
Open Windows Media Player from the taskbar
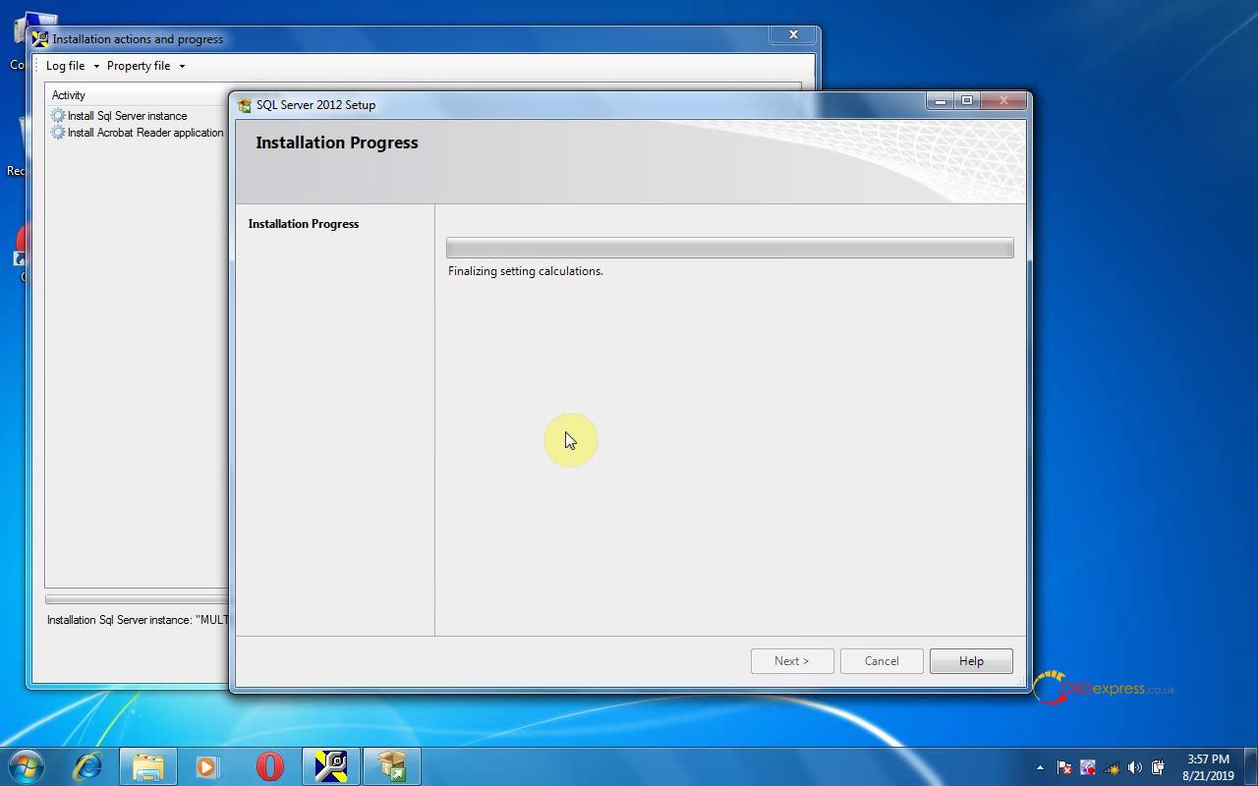[x=207, y=765]
